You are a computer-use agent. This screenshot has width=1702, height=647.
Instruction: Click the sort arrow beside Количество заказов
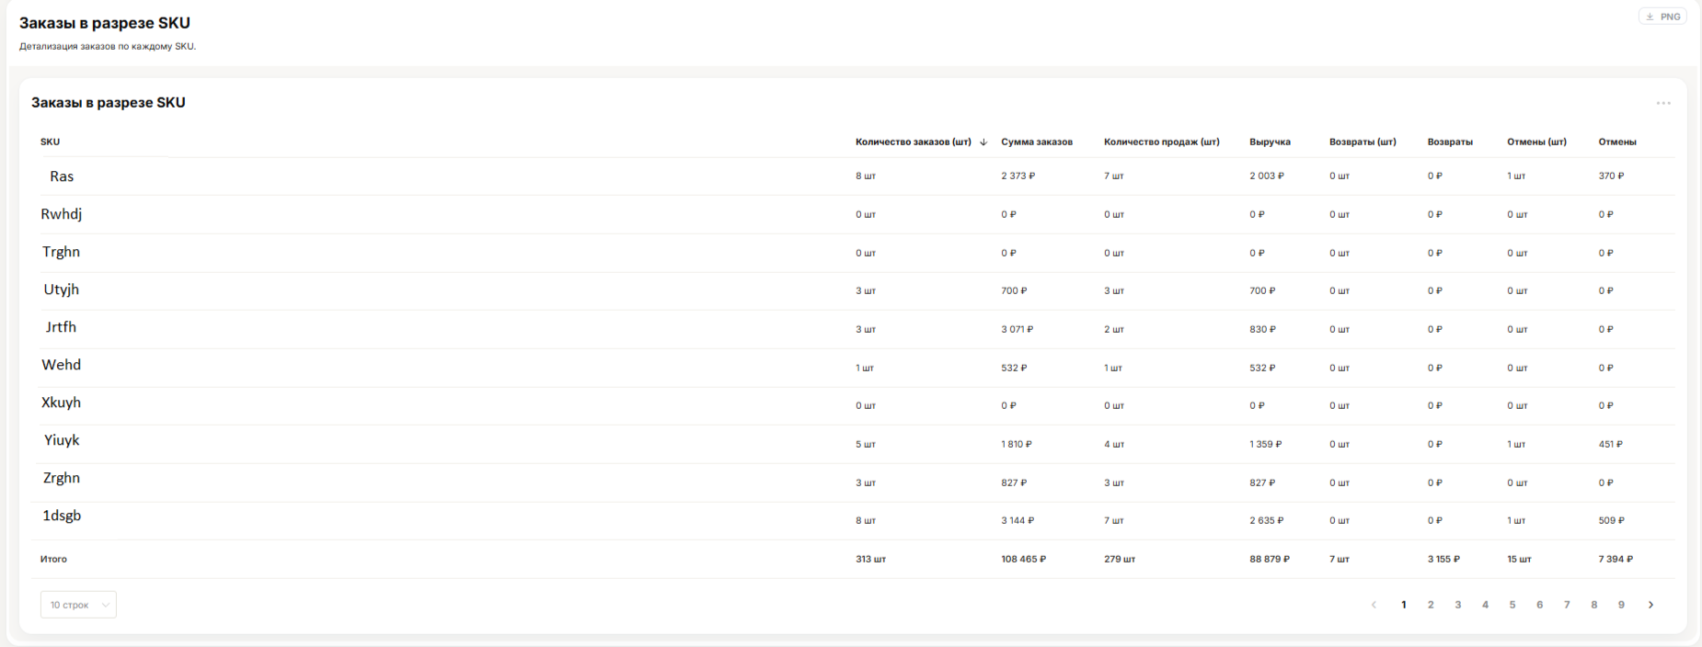pos(983,142)
